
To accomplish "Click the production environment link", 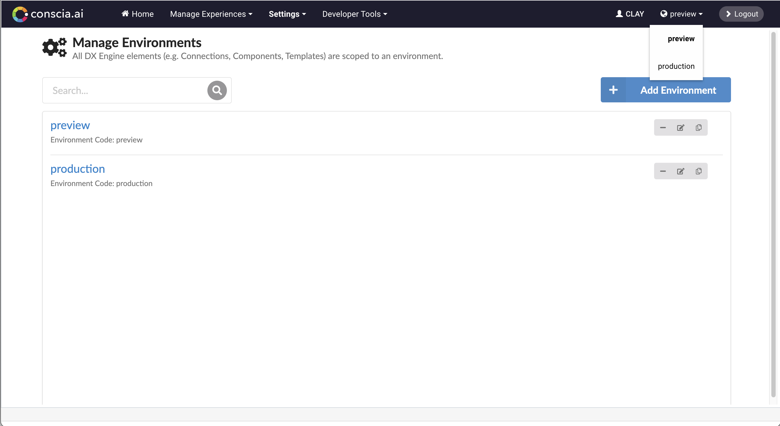I will (78, 169).
